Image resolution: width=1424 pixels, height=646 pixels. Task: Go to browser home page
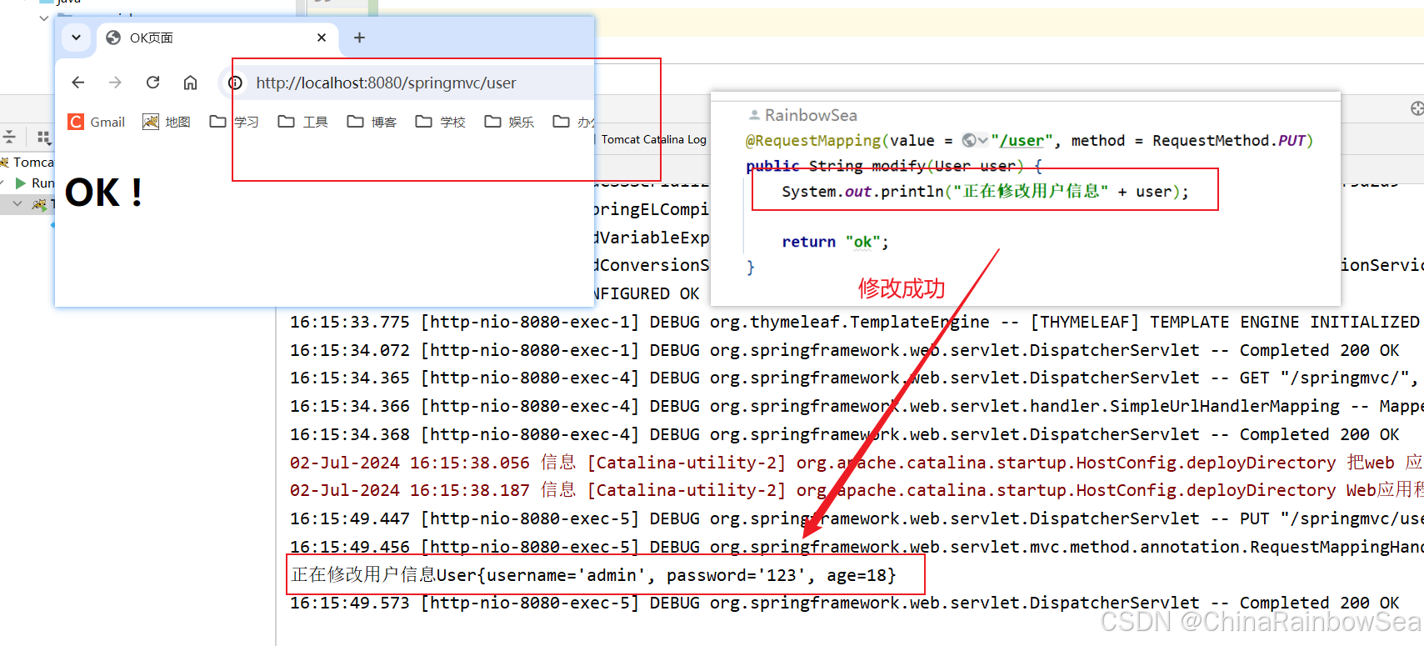pos(190,83)
